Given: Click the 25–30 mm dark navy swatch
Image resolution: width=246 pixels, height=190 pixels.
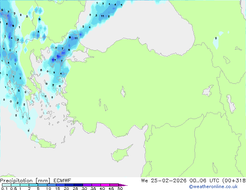Looking at the screenshot, I should pyautogui.click(x=78, y=185).
